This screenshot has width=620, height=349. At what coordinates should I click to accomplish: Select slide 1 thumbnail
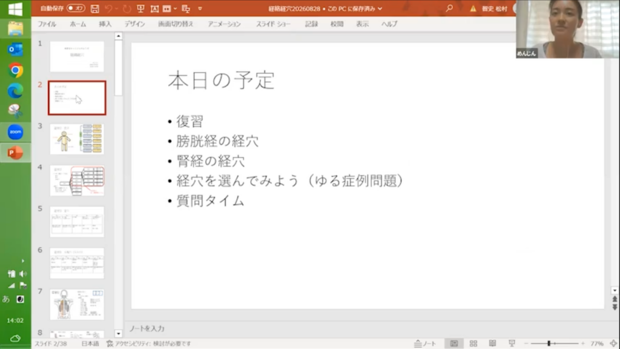[77, 56]
